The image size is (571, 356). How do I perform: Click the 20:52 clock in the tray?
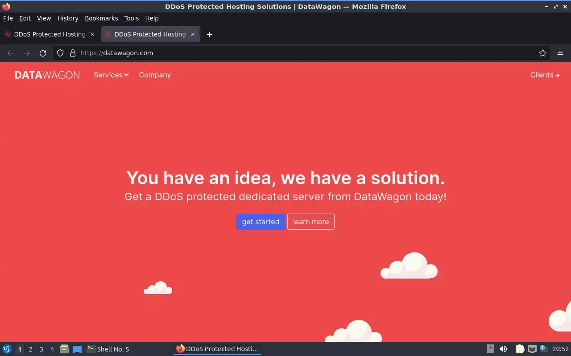560,349
